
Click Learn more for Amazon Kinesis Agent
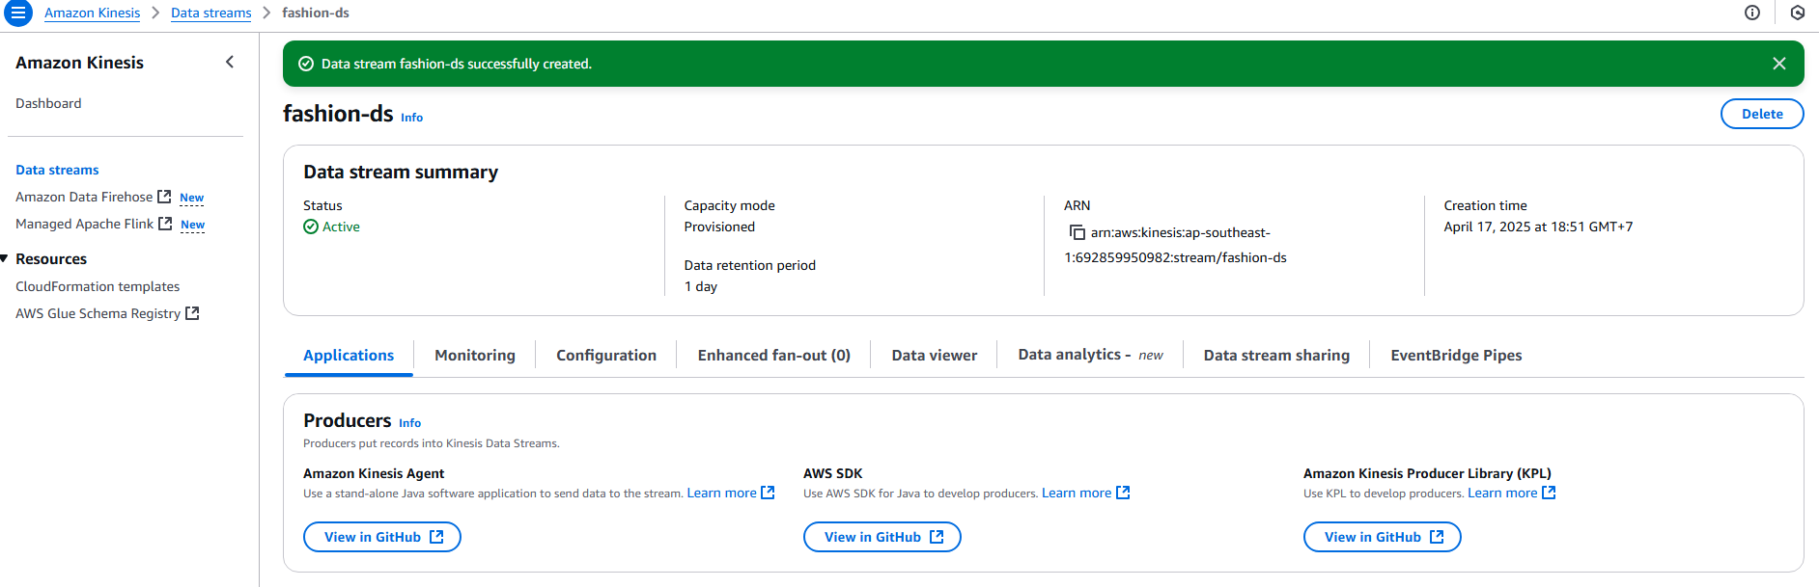(x=721, y=493)
